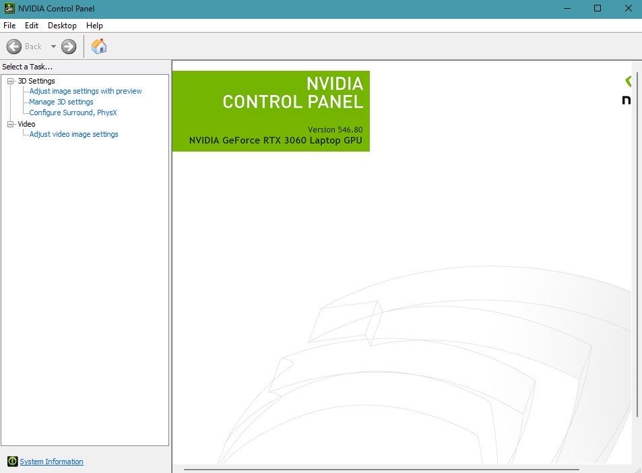Open the Edit menu
642x473 pixels.
click(x=32, y=26)
